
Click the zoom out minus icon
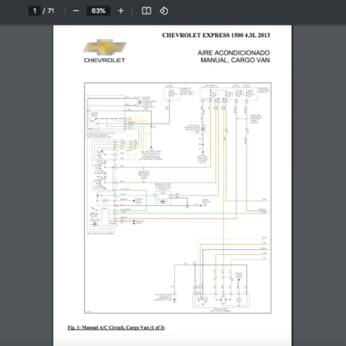76,11
